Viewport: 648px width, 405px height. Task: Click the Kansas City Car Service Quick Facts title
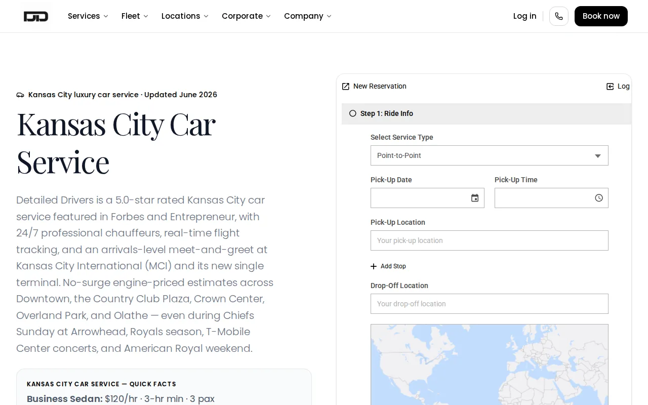click(x=101, y=384)
